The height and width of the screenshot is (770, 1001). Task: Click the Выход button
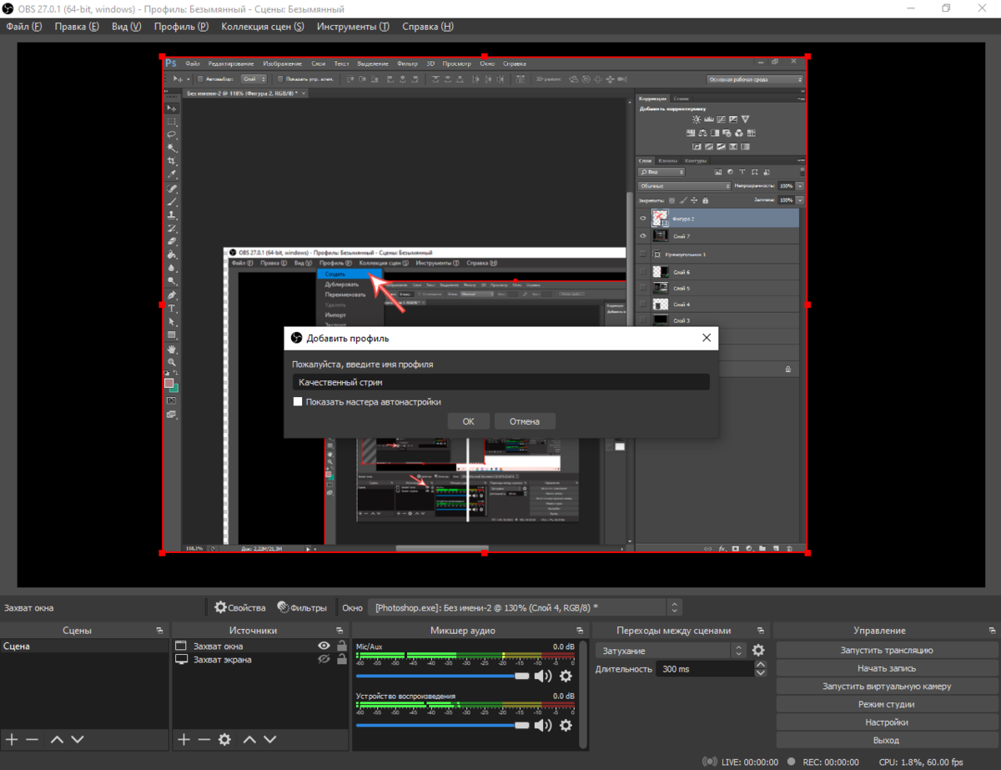click(x=887, y=740)
